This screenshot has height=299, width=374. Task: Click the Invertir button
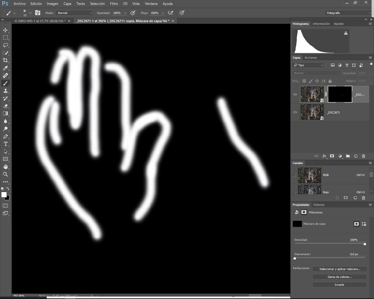tap(339, 285)
